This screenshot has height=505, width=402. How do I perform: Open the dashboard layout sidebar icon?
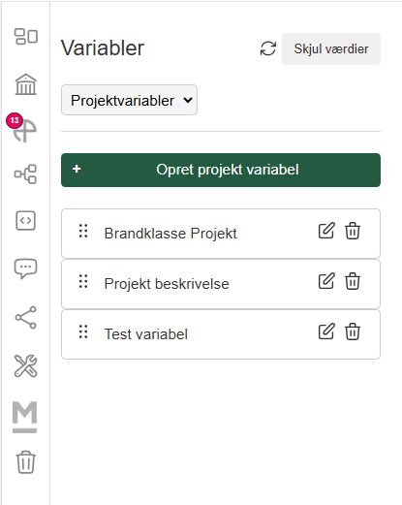[26, 36]
